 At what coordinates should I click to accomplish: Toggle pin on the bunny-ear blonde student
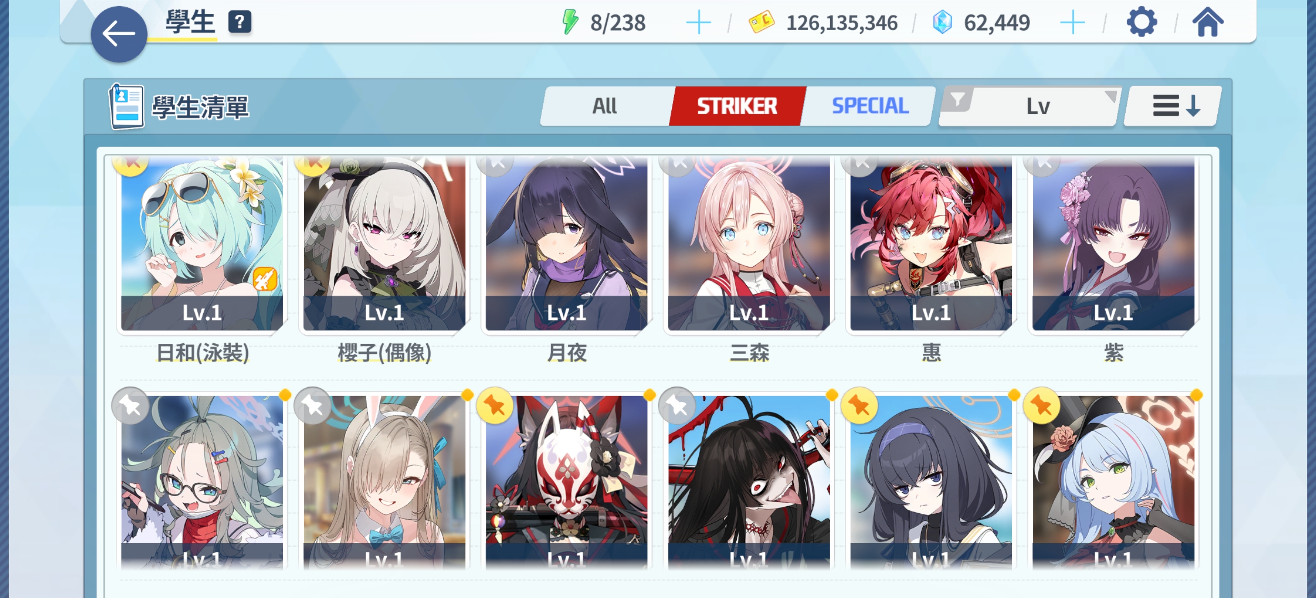[313, 406]
